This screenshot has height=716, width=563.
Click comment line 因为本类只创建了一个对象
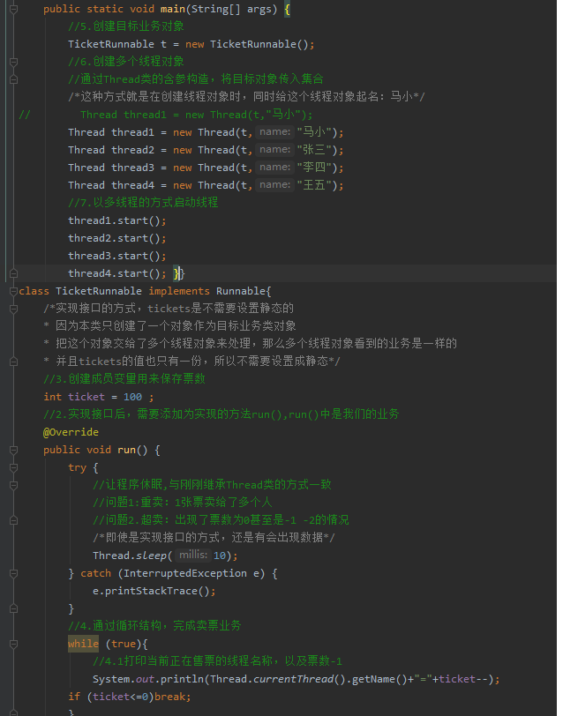click(x=169, y=326)
